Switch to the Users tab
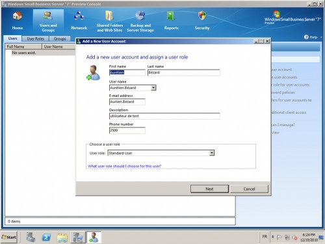Image resolution: width=325 pixels, height=244 pixels. (x=12, y=38)
